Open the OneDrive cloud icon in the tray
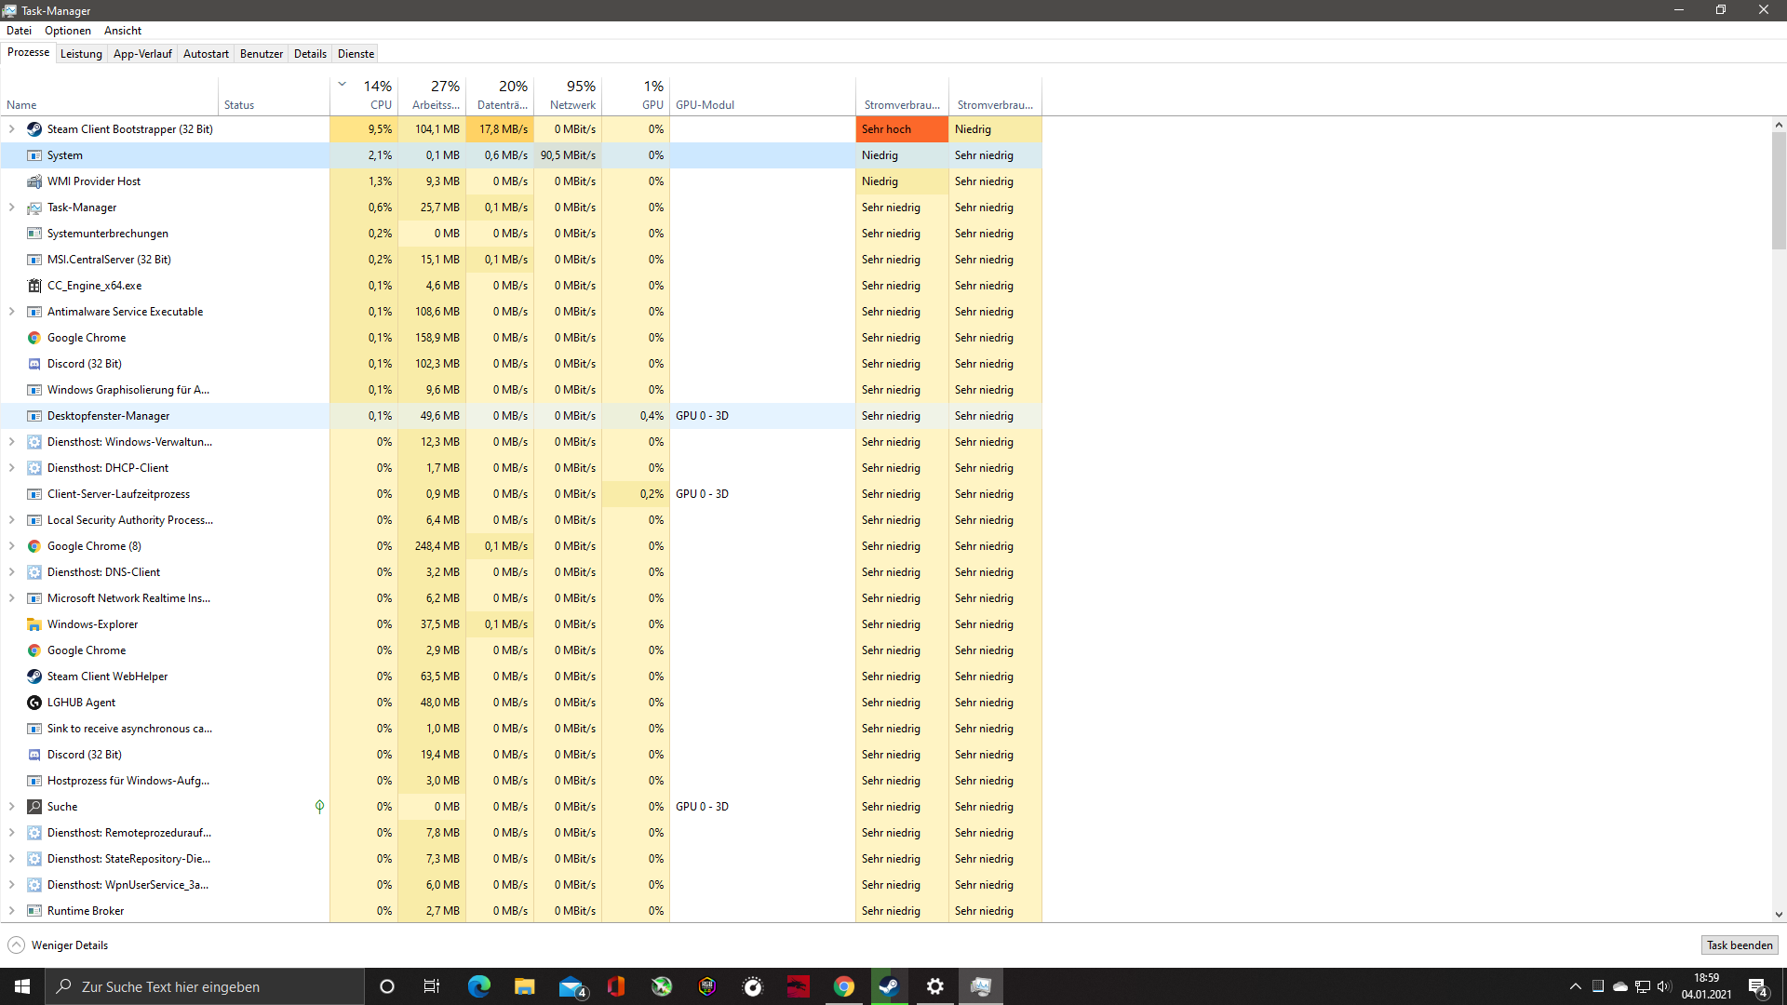The height and width of the screenshot is (1005, 1787). (1619, 986)
